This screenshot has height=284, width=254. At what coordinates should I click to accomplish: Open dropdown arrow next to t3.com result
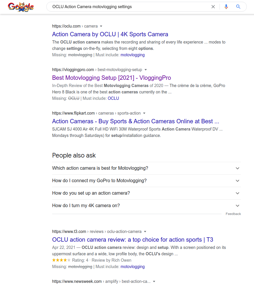click(145, 232)
